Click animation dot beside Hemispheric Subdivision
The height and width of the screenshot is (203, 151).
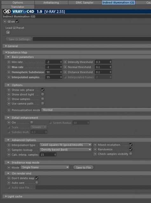tap(9, 72)
